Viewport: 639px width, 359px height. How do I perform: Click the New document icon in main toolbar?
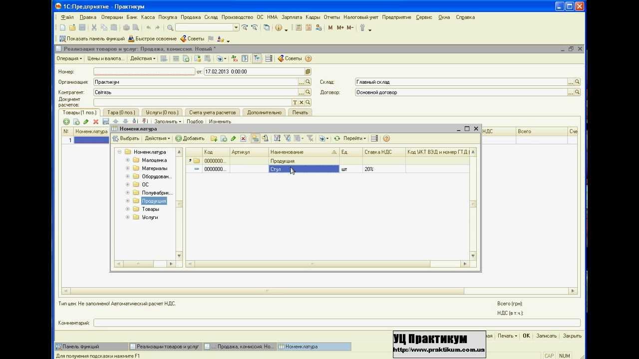click(x=62, y=27)
